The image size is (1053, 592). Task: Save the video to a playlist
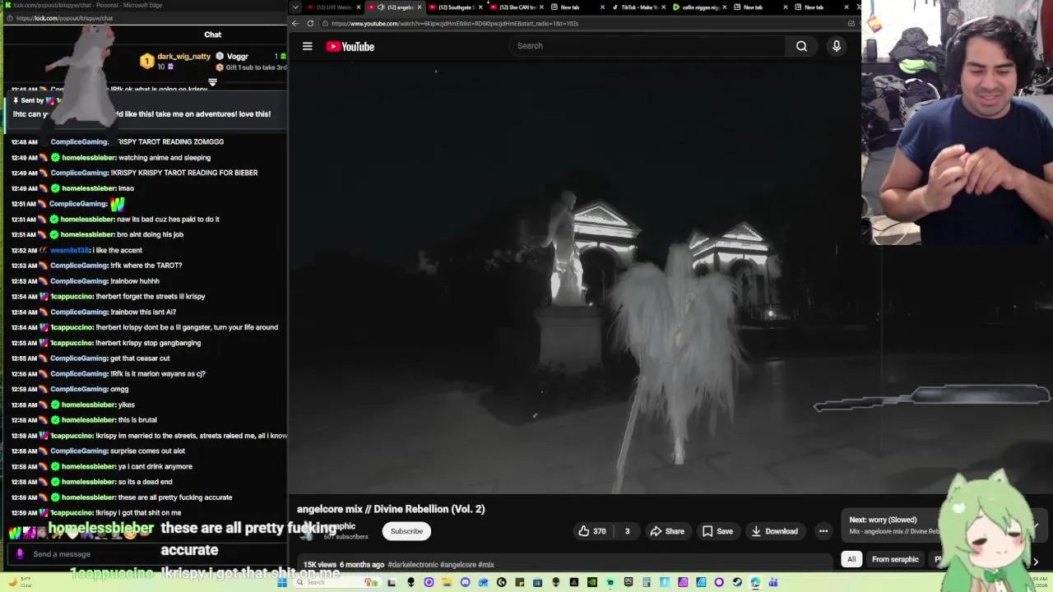point(717,531)
